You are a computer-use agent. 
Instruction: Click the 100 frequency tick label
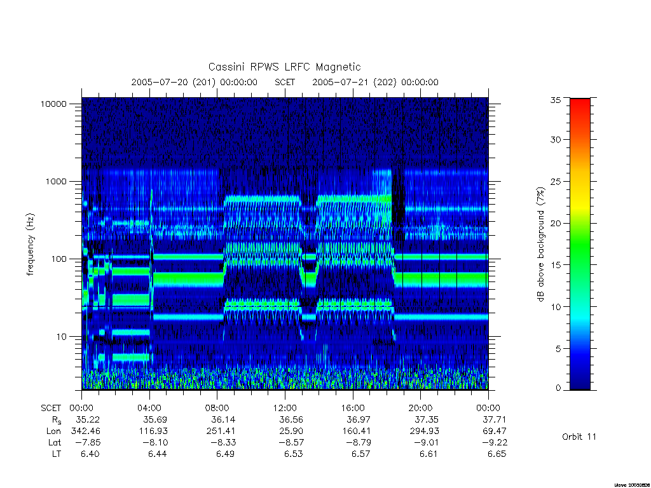(58, 259)
